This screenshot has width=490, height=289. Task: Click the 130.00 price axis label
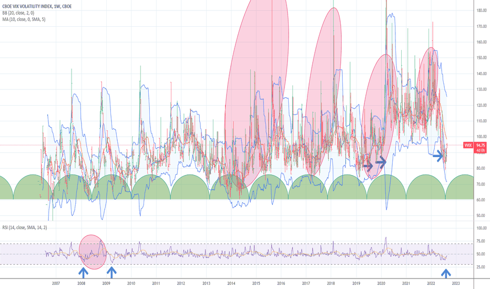(482, 89)
